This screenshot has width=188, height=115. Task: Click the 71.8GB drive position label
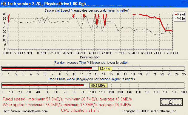click(159, 53)
